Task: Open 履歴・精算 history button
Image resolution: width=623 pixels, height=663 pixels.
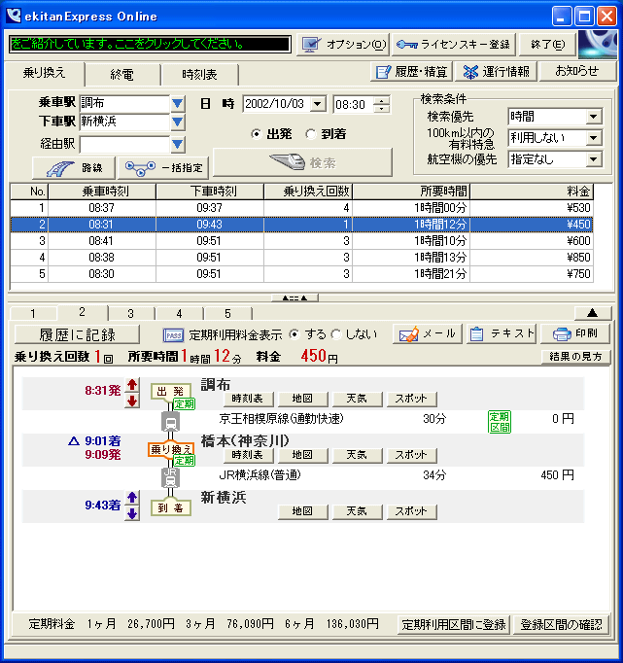Action: point(412,72)
